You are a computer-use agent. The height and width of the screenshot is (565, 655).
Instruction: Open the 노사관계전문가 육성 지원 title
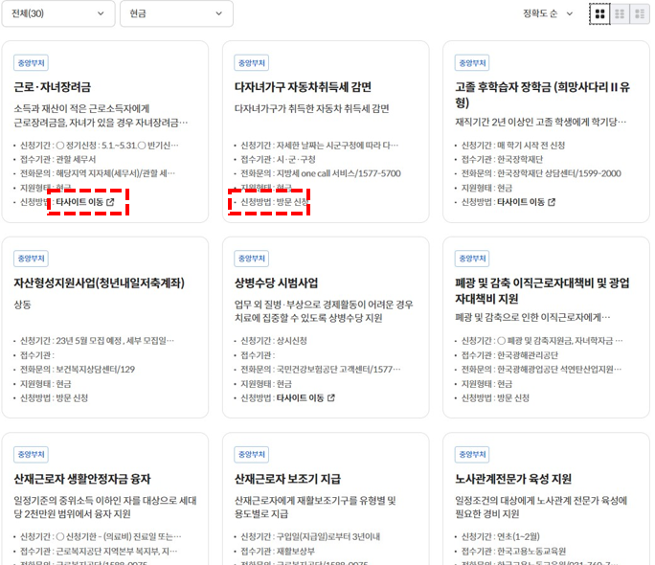(x=513, y=479)
